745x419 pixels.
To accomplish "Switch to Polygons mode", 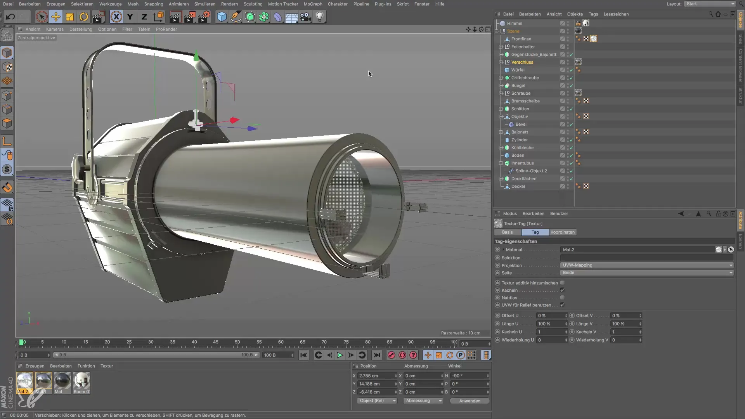I will [7, 124].
